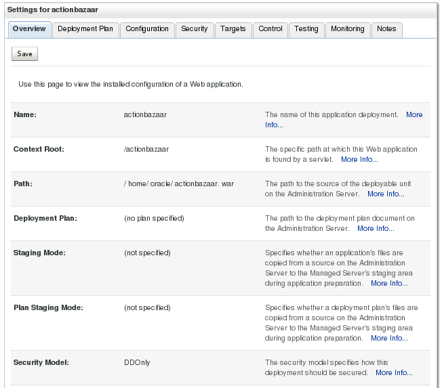This screenshot has height=388, width=442.
Task: Select the Security tab
Action: coord(195,29)
